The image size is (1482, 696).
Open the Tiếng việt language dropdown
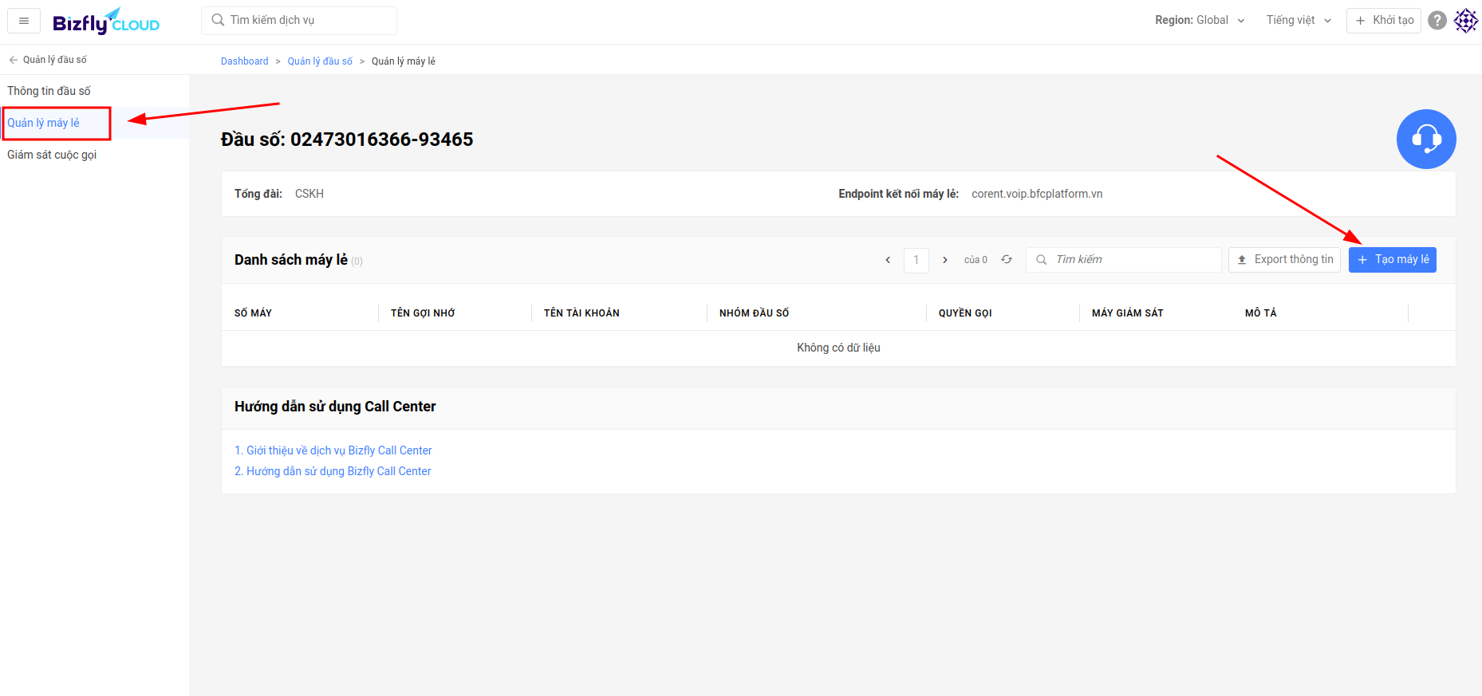click(1299, 20)
